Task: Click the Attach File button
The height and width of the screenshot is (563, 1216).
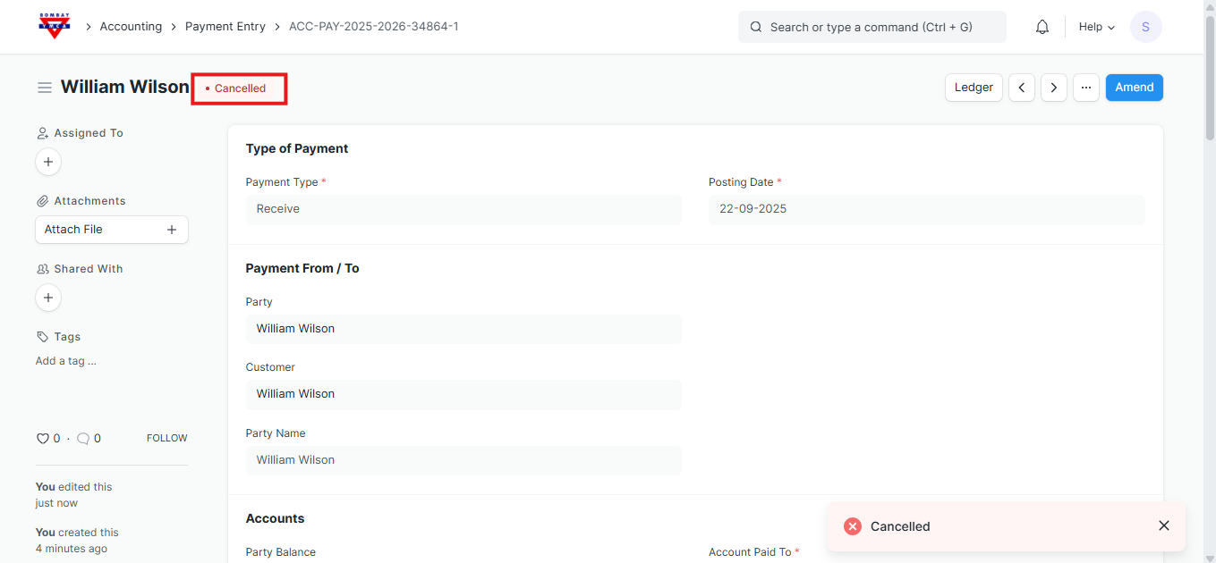Action: tap(111, 230)
